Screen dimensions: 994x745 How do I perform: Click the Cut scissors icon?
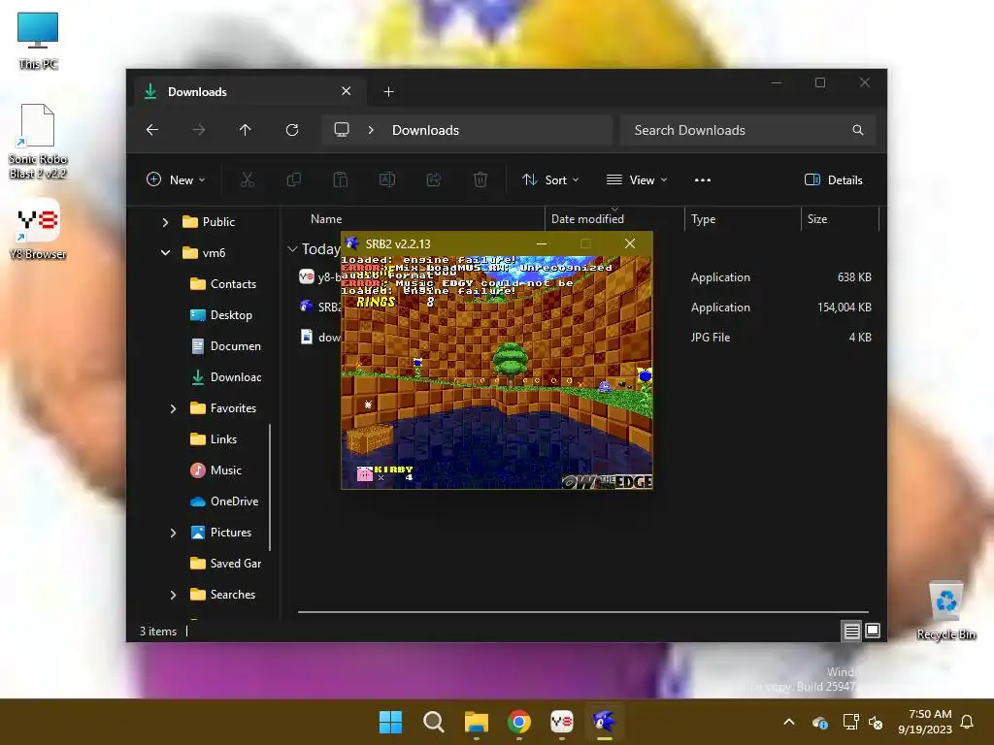pos(248,179)
